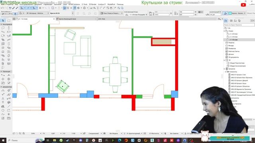The height and width of the screenshot is (143, 255).
Task: Click the Redo icon in top toolbar
Action: tap(6, 8)
